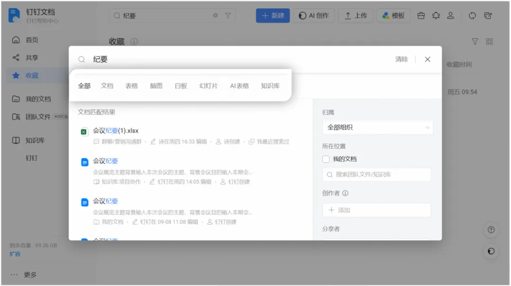Open the 全部组织 dropdown
Image resolution: width=511 pixels, height=286 pixels.
(x=378, y=127)
